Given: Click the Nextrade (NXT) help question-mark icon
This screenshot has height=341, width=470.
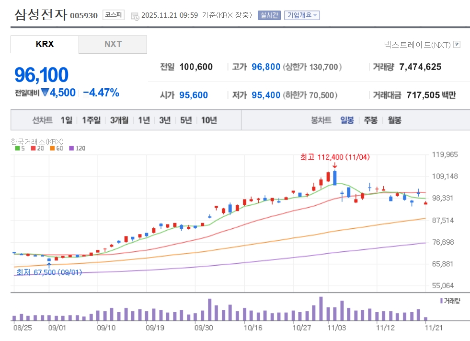Looking at the screenshot, I should [457, 45].
